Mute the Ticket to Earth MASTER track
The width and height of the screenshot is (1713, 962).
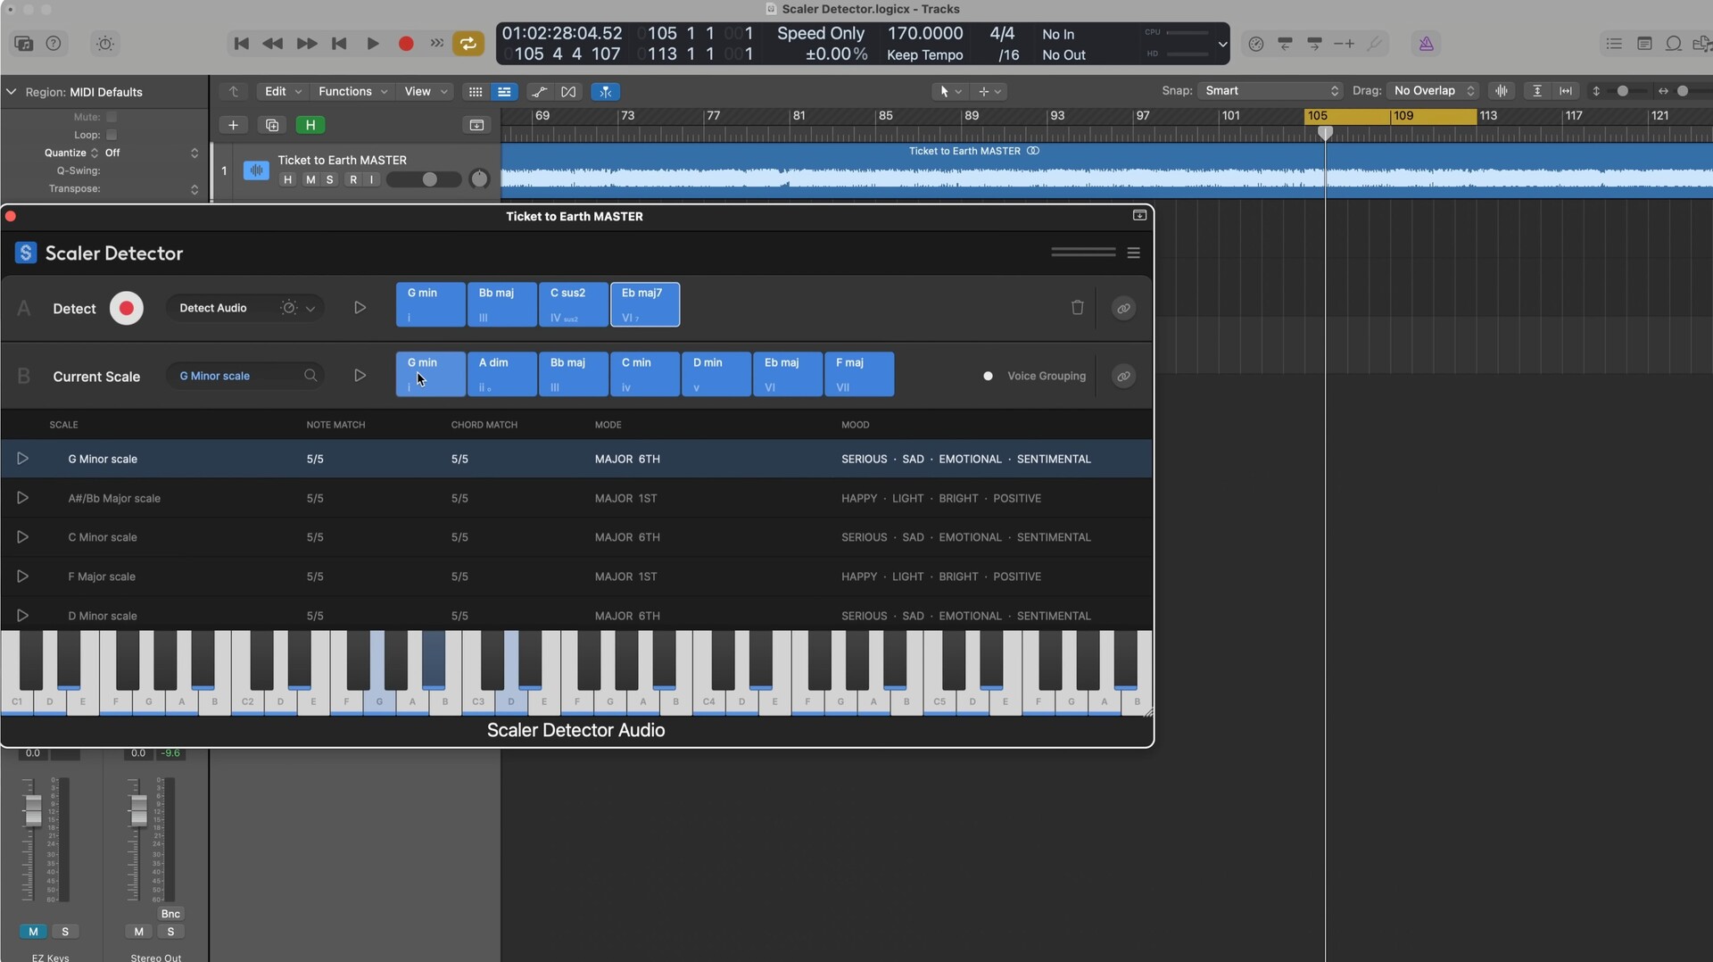point(310,179)
